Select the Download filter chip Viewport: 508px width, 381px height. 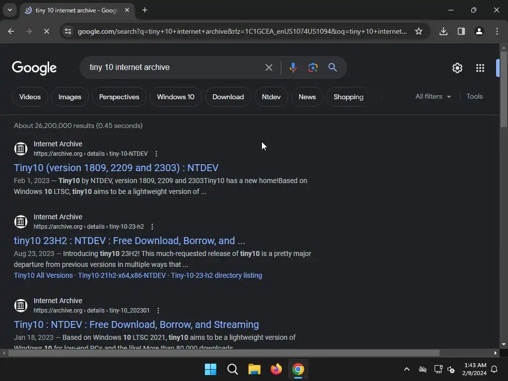(228, 97)
